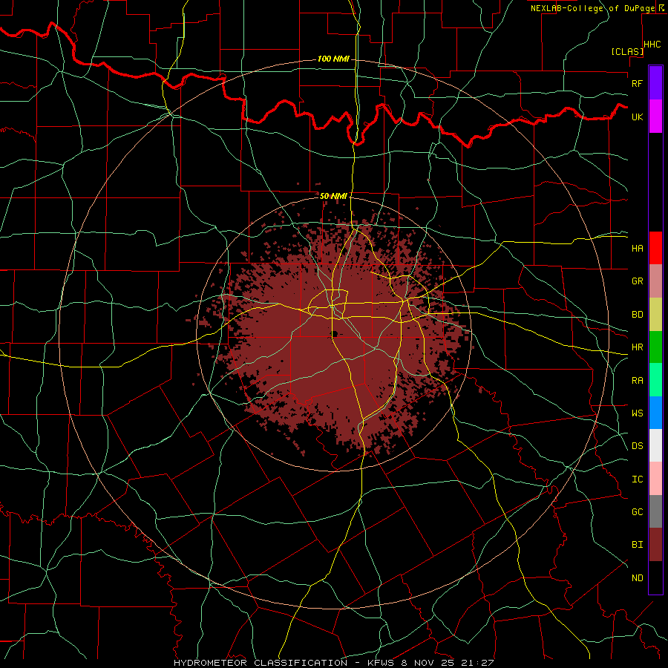Click the 100 NMI range ring label
Viewport: 668px width, 668px height.
(x=333, y=59)
